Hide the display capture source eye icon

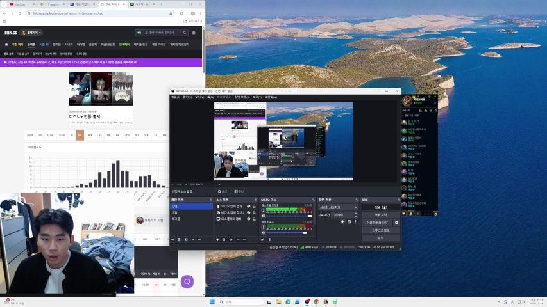coord(249,219)
